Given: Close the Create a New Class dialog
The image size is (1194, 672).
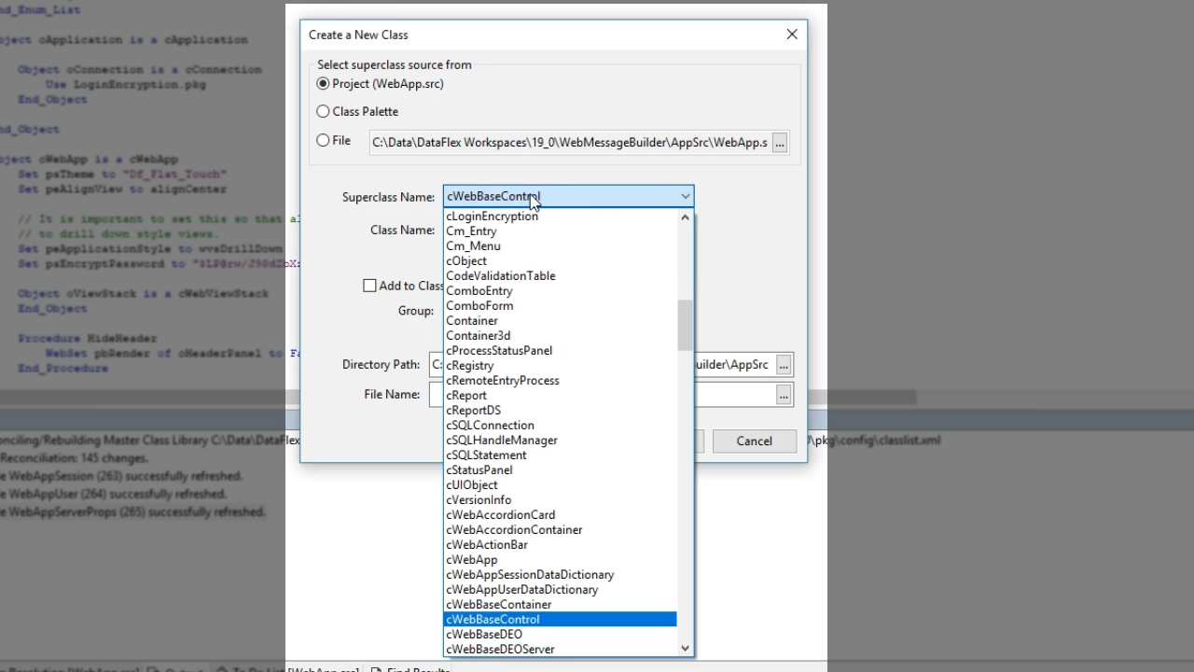Looking at the screenshot, I should pos(792,35).
